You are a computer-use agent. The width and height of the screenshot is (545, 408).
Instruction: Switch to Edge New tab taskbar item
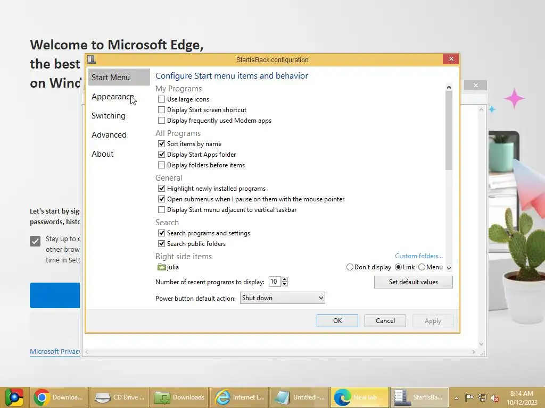coord(359,397)
